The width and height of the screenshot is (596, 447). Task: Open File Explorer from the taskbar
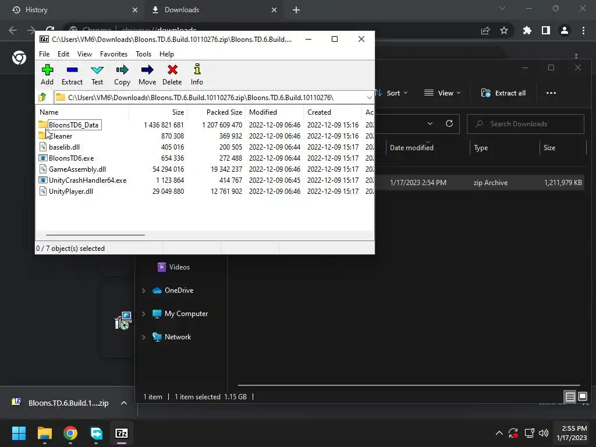pos(44,433)
